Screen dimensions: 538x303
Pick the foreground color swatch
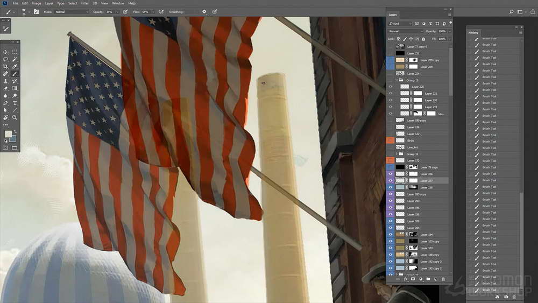[8, 134]
